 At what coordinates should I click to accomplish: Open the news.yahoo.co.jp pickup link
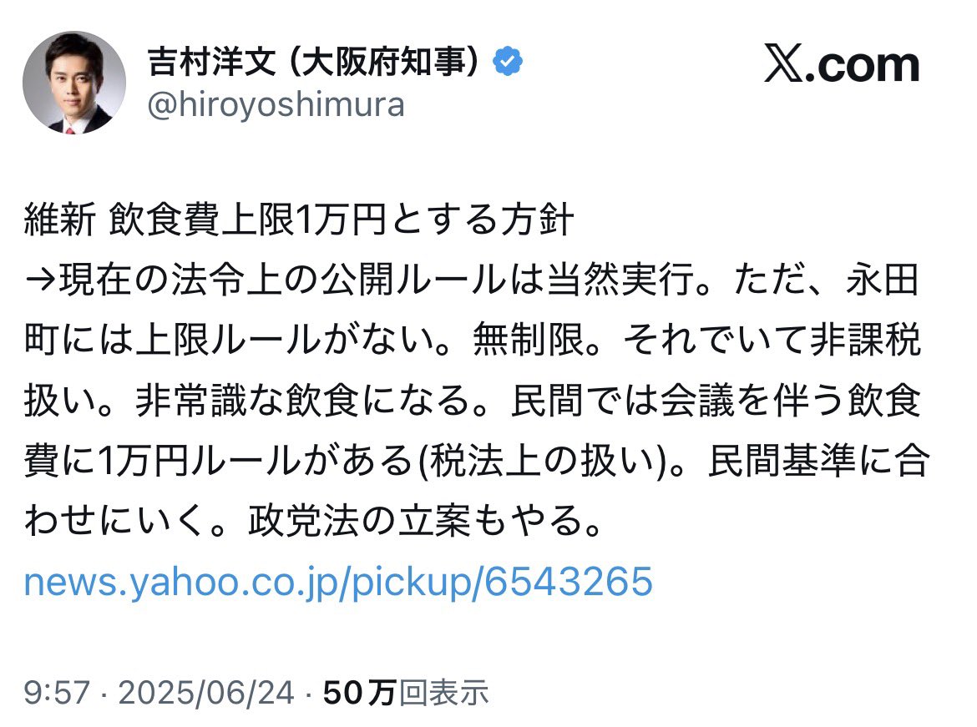click(337, 580)
